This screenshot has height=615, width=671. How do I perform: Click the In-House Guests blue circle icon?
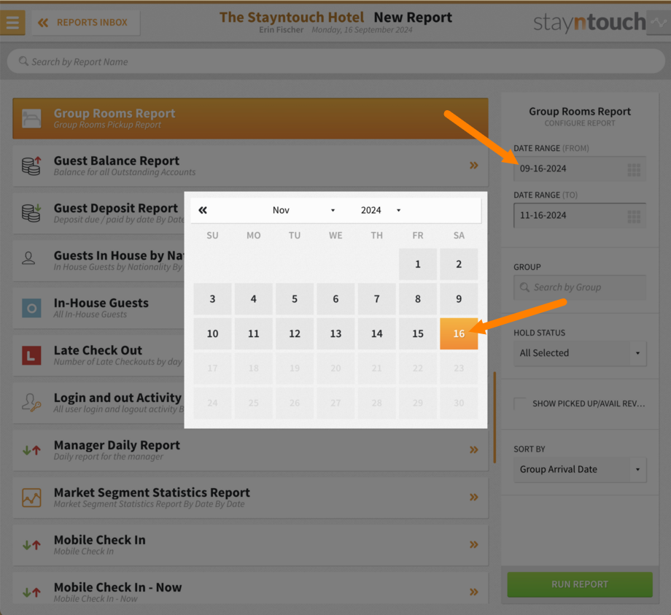click(31, 308)
